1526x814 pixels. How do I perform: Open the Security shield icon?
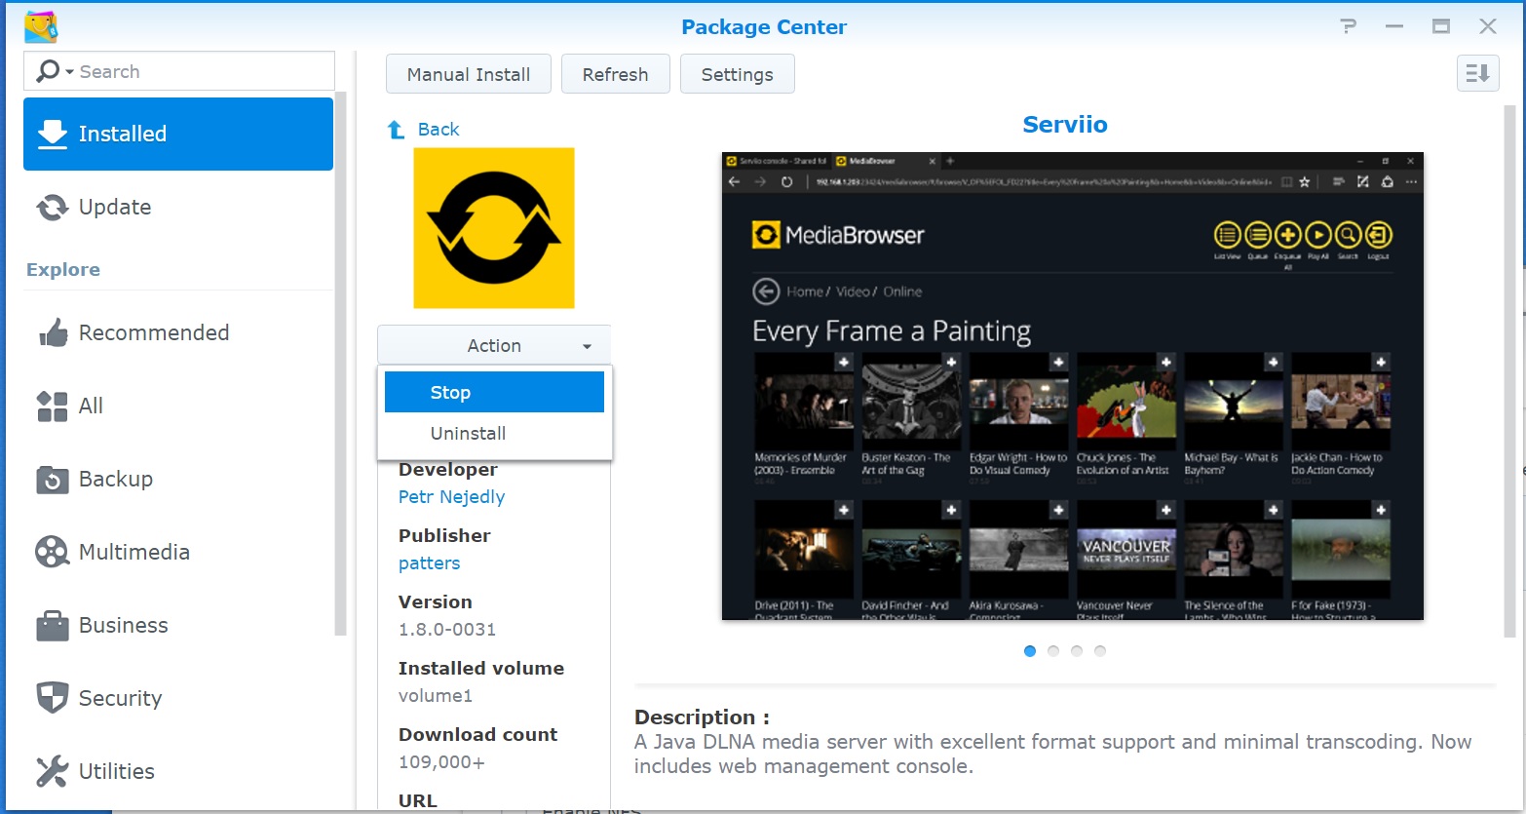coord(53,698)
